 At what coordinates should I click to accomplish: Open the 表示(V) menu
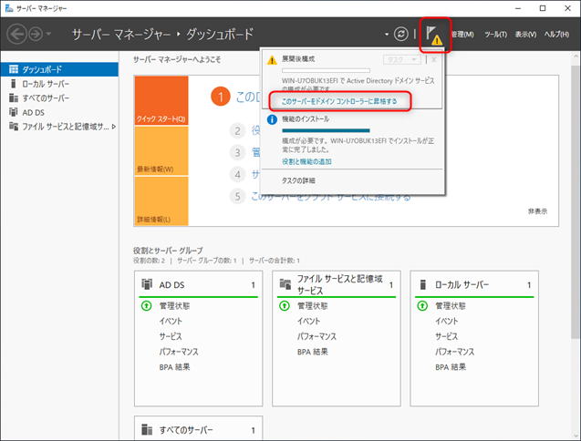coord(525,34)
